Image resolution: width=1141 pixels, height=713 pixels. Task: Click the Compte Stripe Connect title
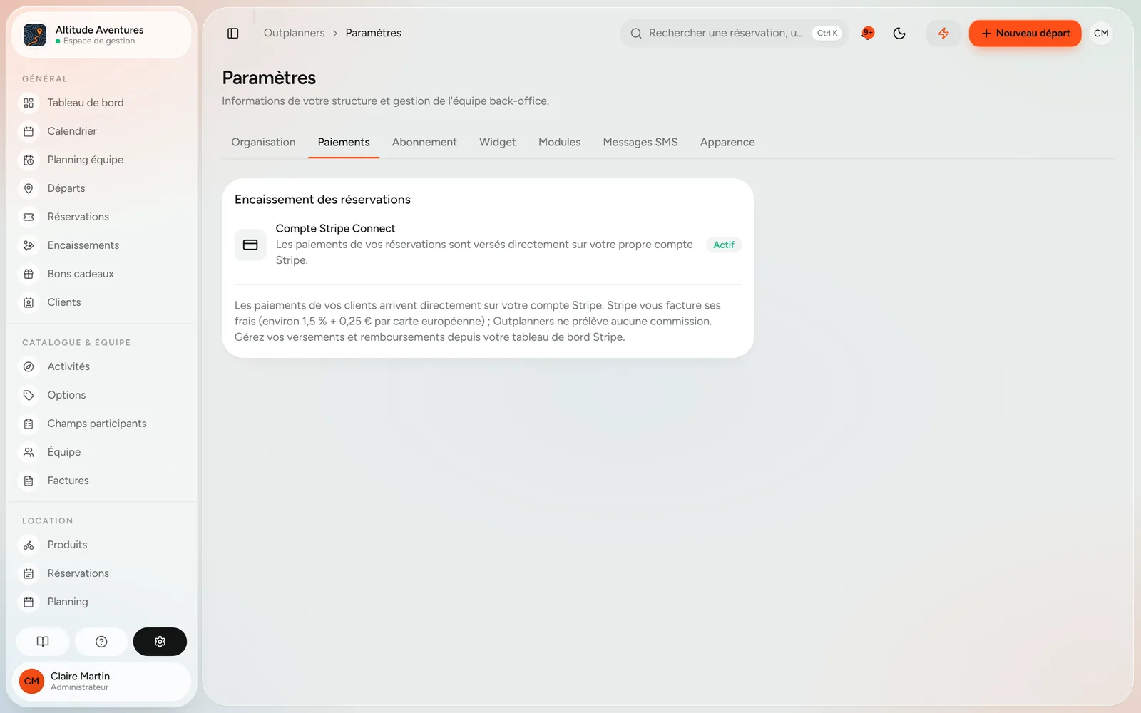335,228
